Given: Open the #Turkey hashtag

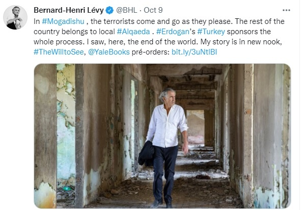Looking at the screenshot, I should pos(211,32).
